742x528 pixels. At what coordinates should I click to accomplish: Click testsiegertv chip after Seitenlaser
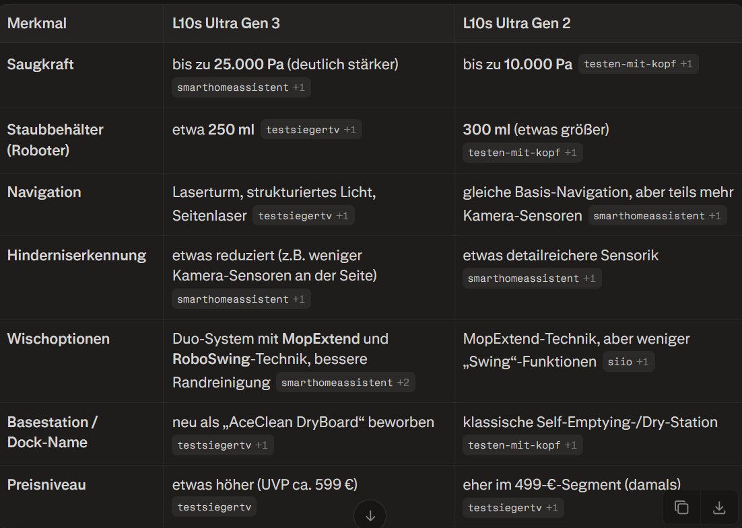[x=303, y=216]
